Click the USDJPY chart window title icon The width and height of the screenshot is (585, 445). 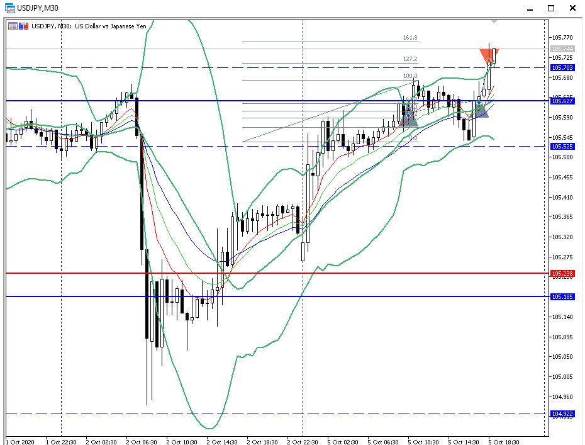click(9, 8)
